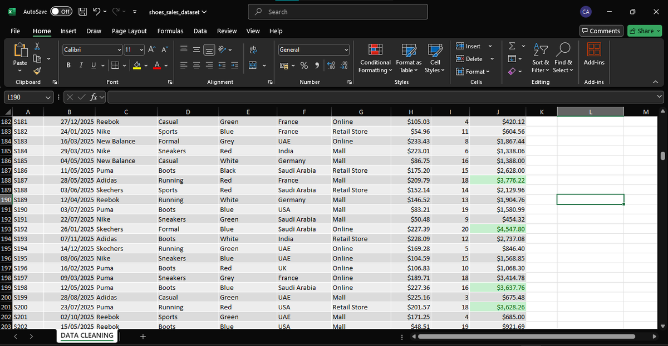Expand Cell Styles gallery
Image resolution: width=668 pixels, height=346 pixels.
point(435,58)
